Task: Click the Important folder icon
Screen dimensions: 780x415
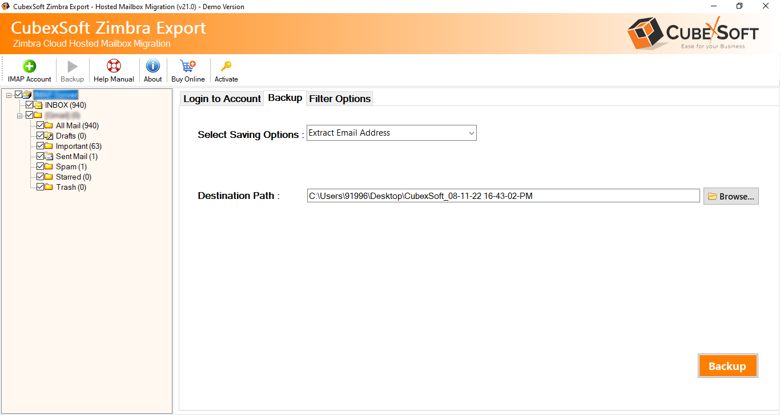Action: click(49, 146)
